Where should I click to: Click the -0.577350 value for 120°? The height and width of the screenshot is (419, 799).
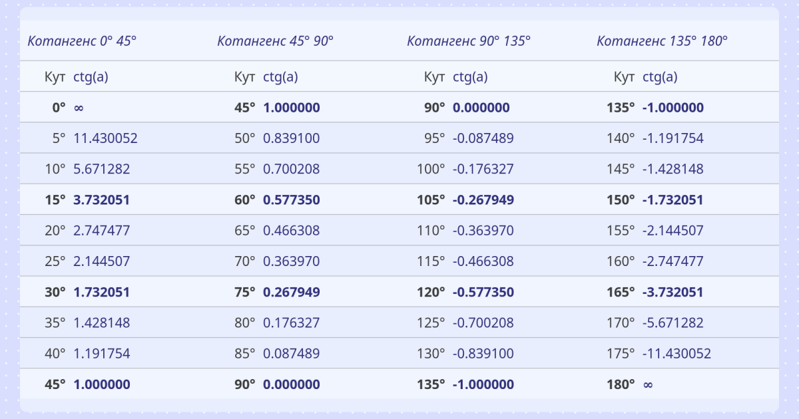pyautogui.click(x=483, y=292)
